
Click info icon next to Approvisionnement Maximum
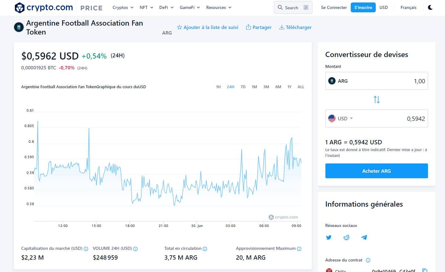[299, 249]
